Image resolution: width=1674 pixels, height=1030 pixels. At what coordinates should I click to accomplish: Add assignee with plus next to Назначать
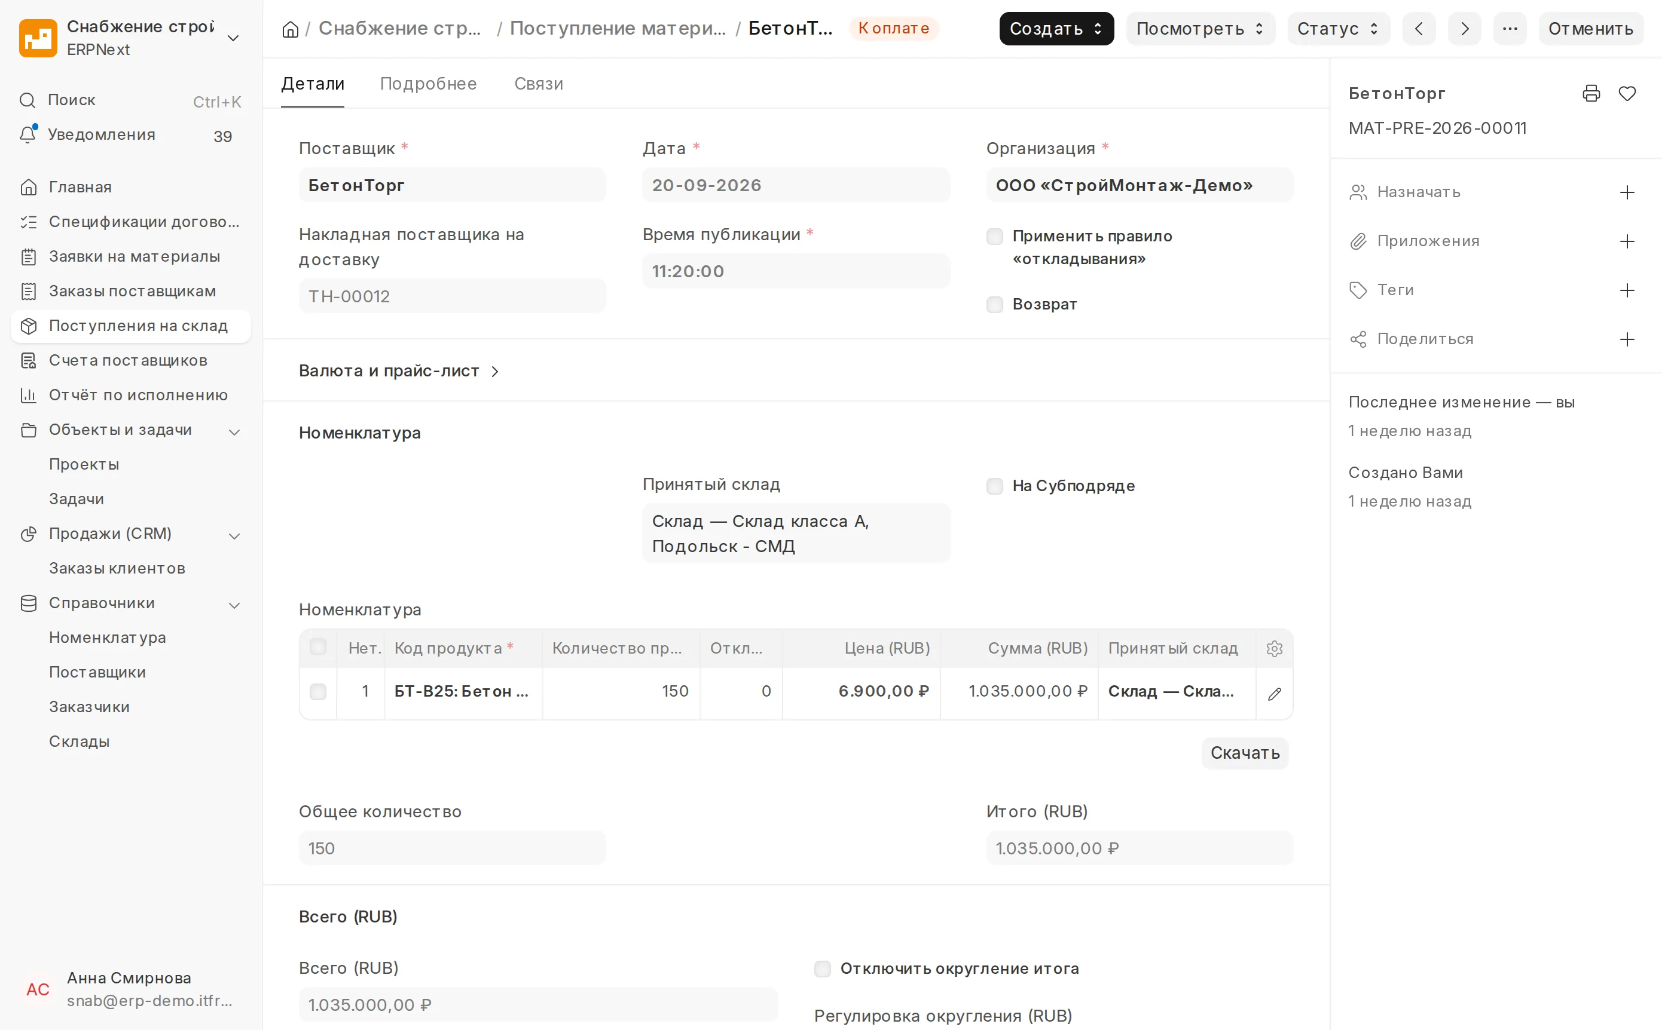[1627, 193]
